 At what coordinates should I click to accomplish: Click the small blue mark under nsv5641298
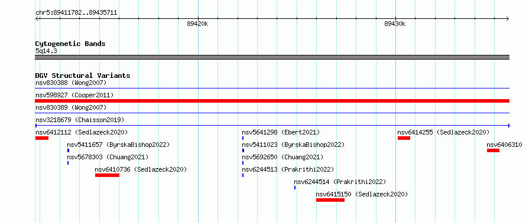[x=243, y=138]
